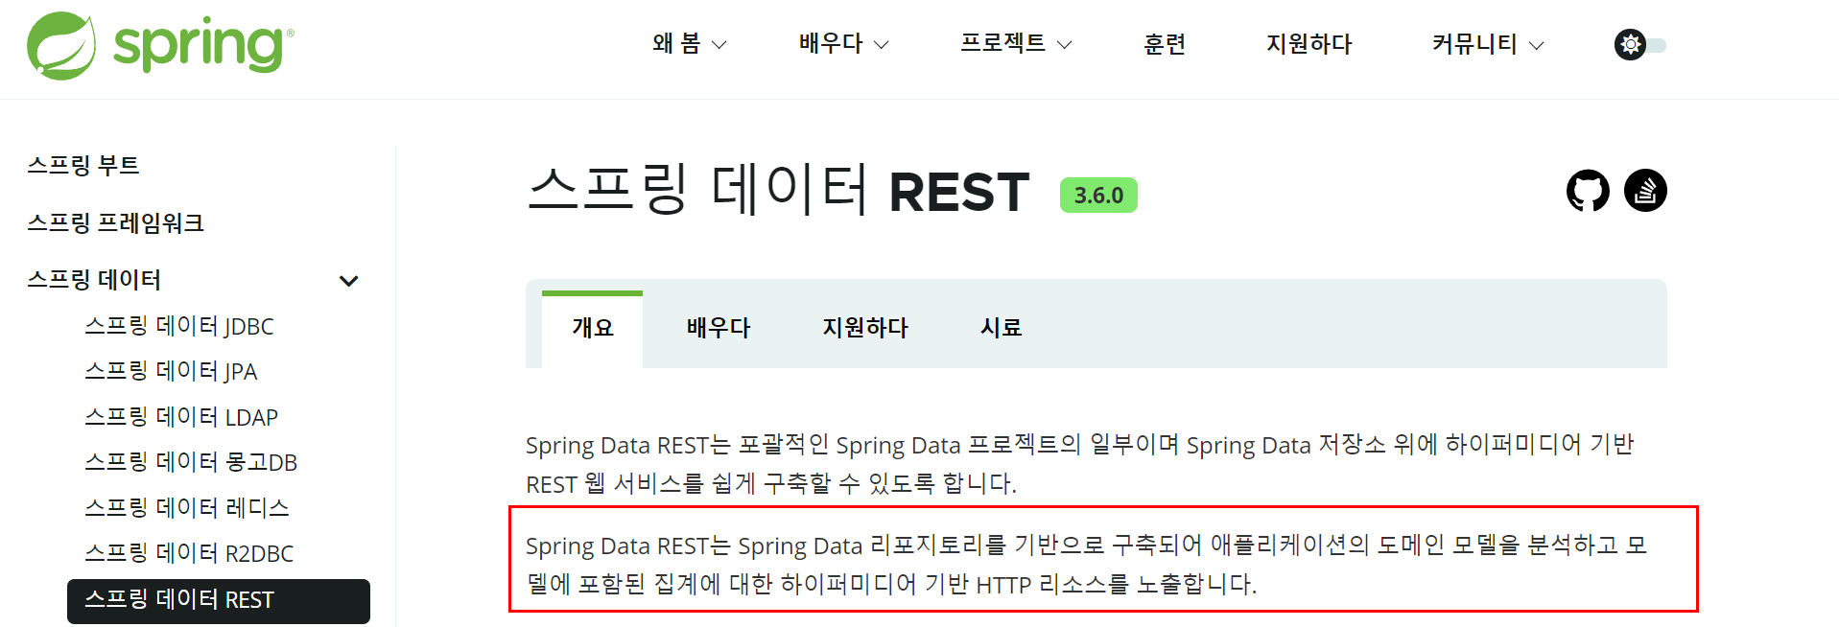Toggle the dark mode theme switch

pos(1640,45)
